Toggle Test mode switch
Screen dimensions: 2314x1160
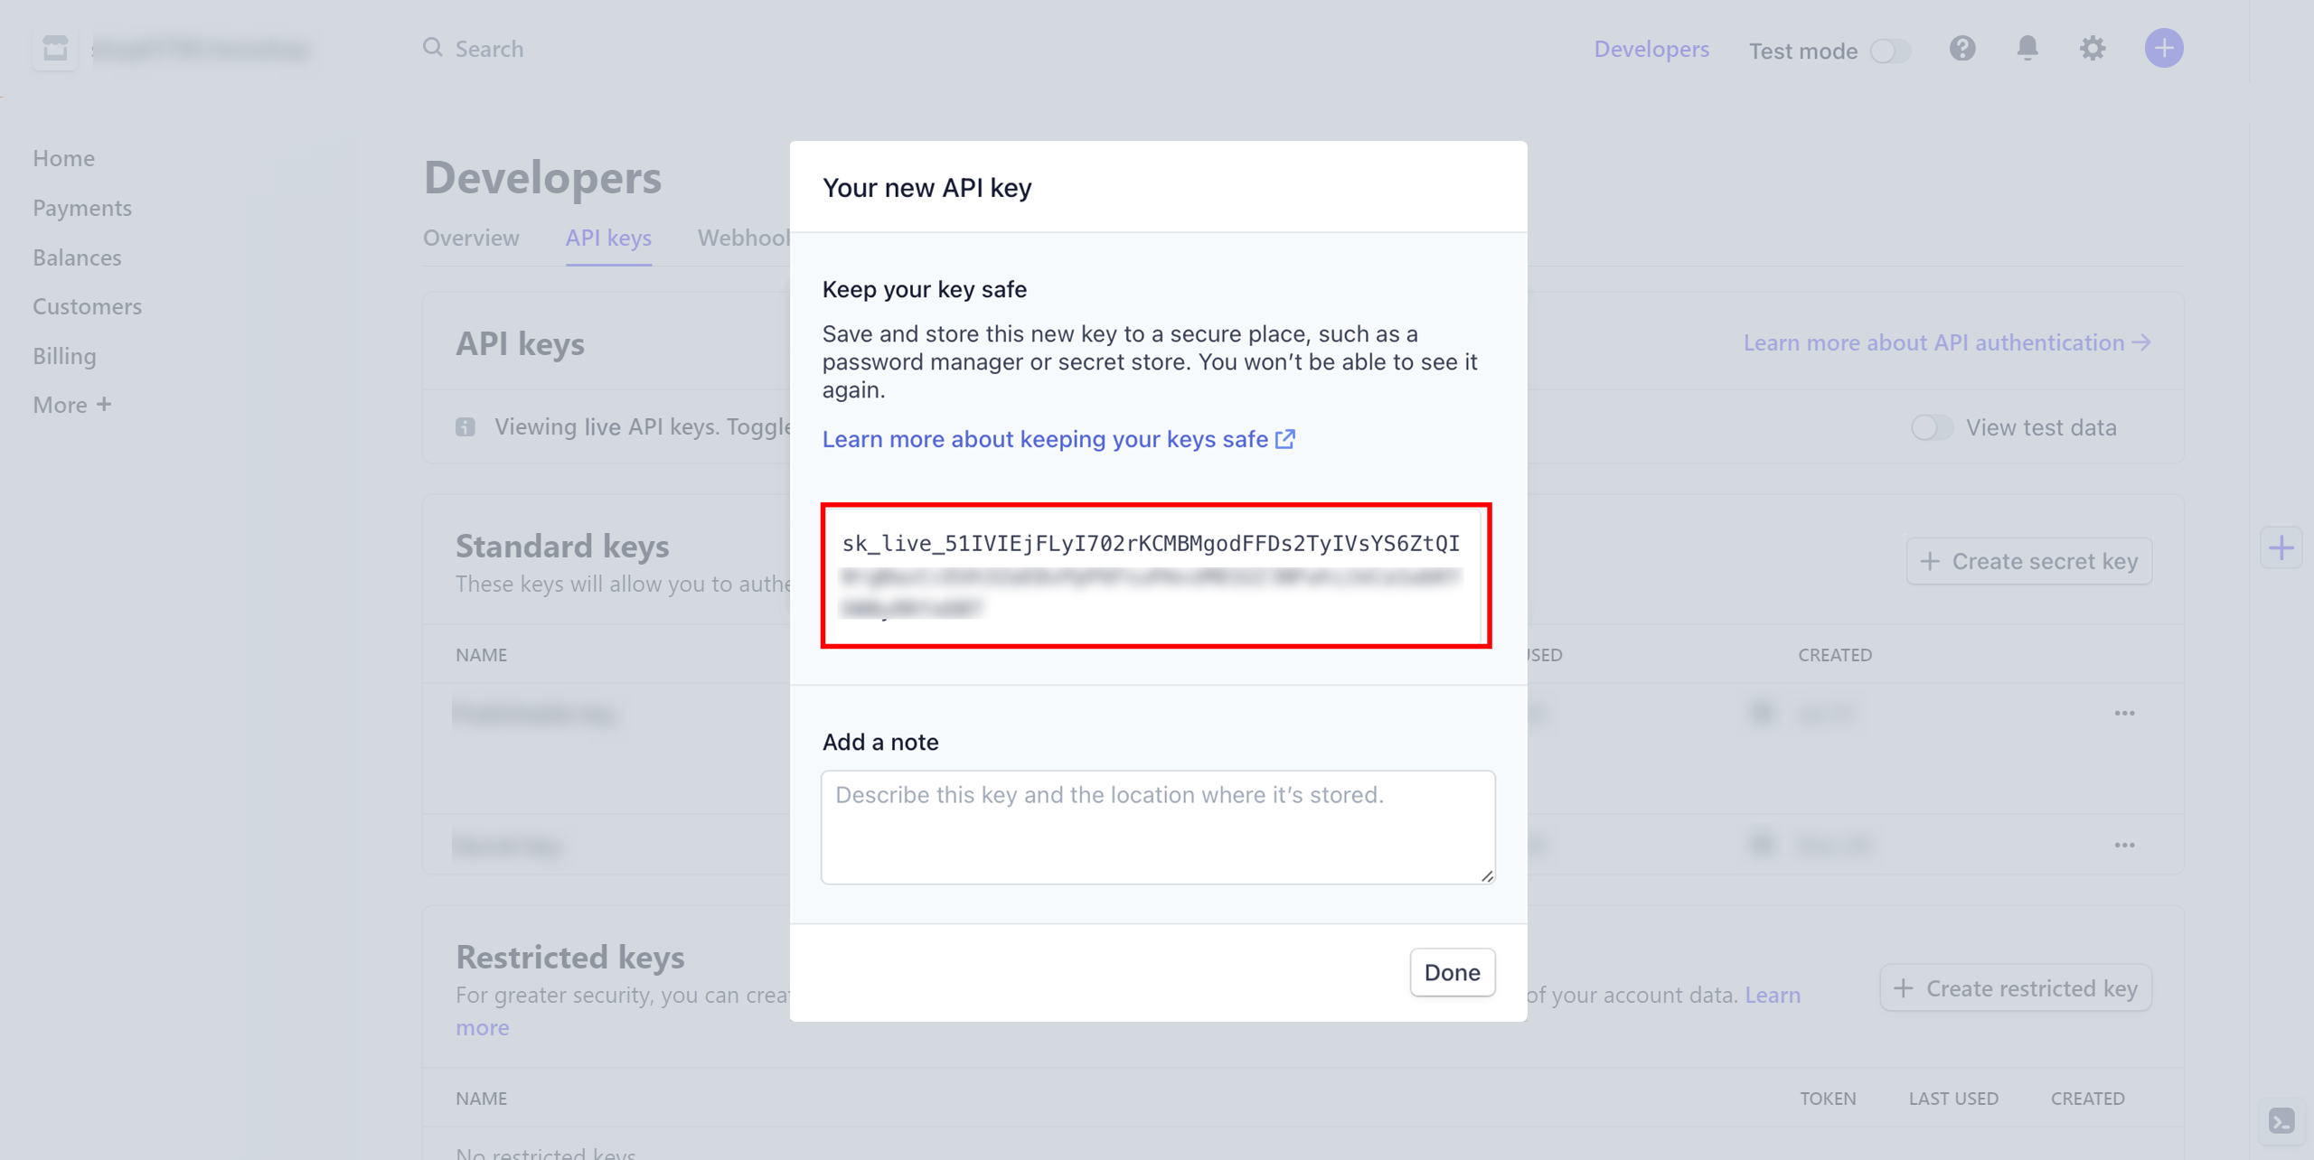1890,51
